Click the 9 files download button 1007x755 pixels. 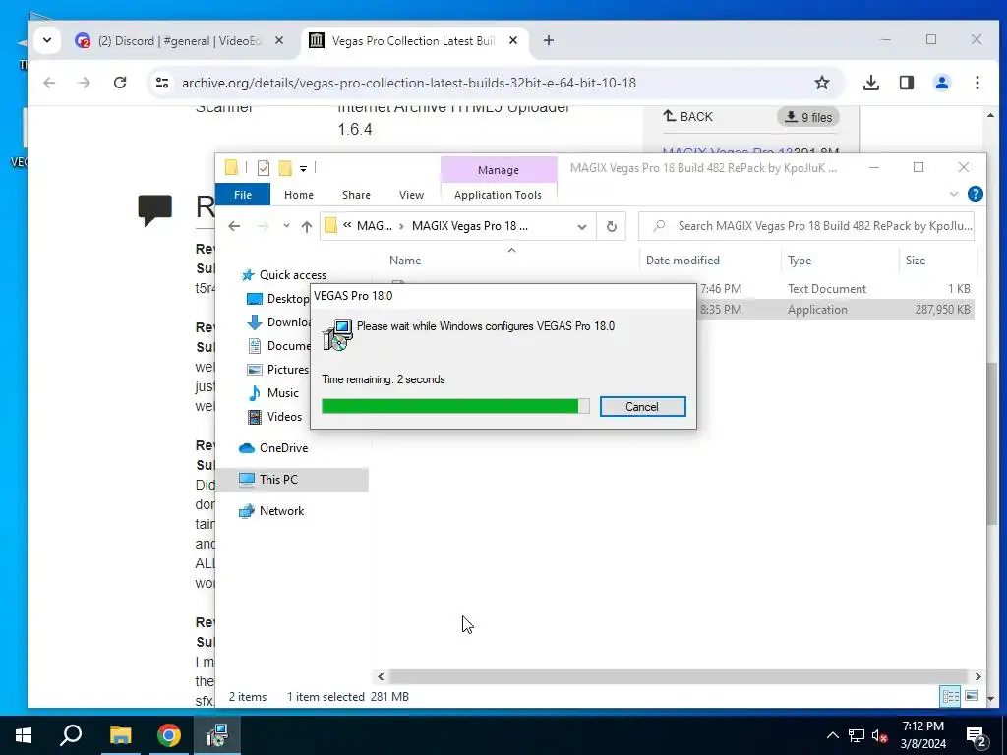(808, 117)
